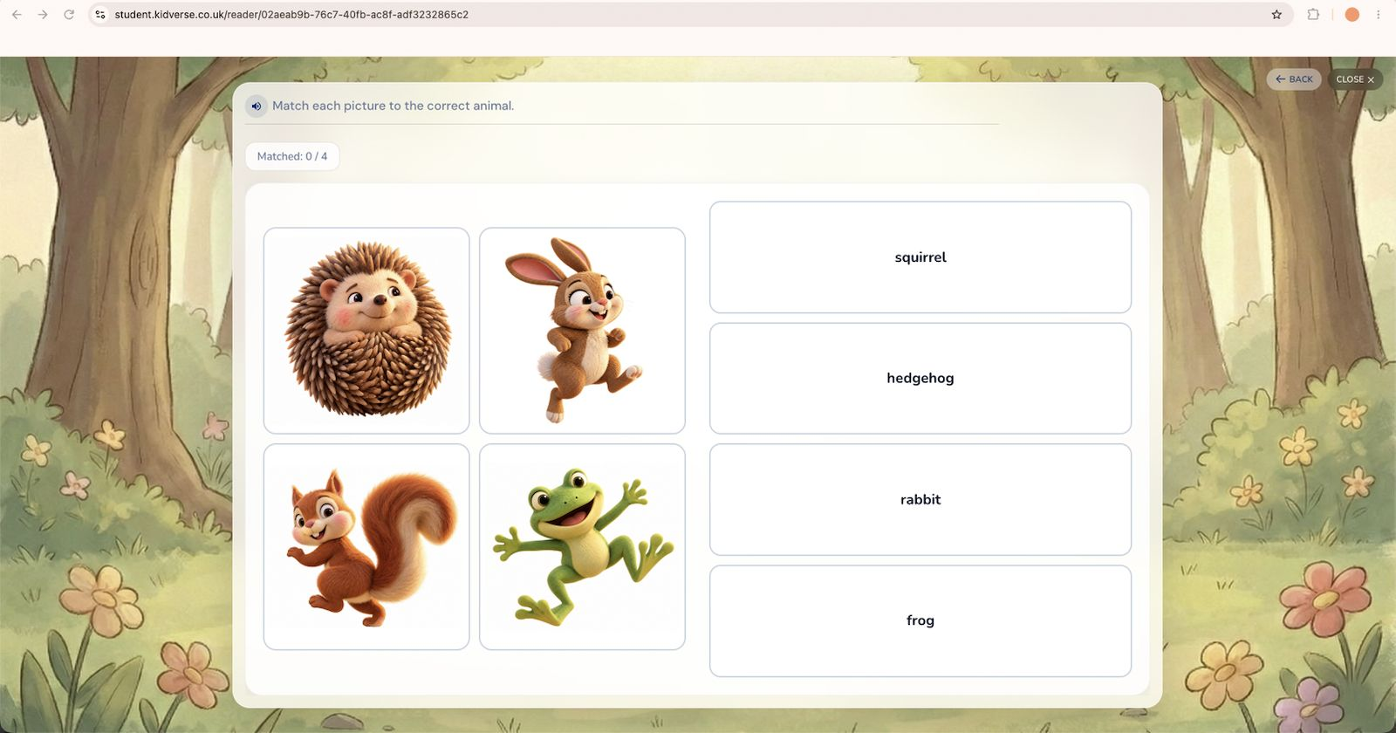The image size is (1396, 733).
Task: View site information icon in address bar
Action: click(x=100, y=15)
